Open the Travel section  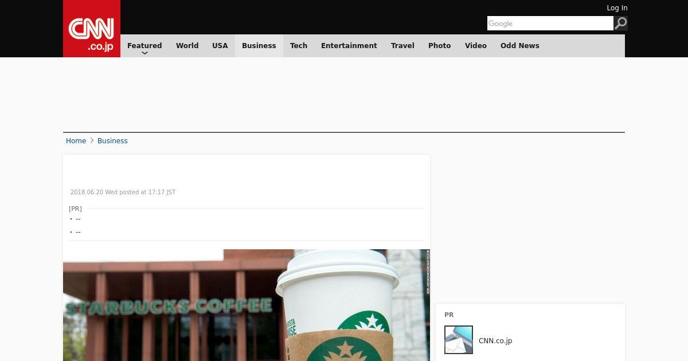coord(402,45)
